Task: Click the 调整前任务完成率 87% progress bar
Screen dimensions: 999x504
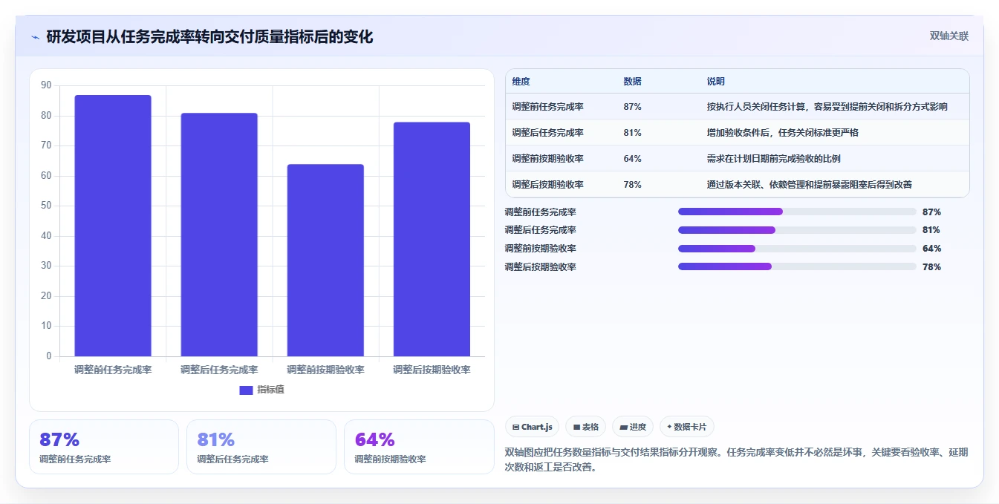Action: pyautogui.click(x=797, y=212)
